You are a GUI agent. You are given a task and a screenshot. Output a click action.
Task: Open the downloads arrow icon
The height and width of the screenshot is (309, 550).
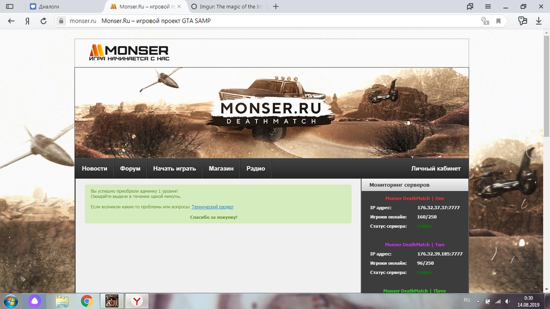538,21
